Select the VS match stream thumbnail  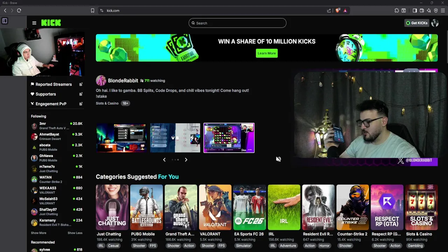[x=175, y=138]
